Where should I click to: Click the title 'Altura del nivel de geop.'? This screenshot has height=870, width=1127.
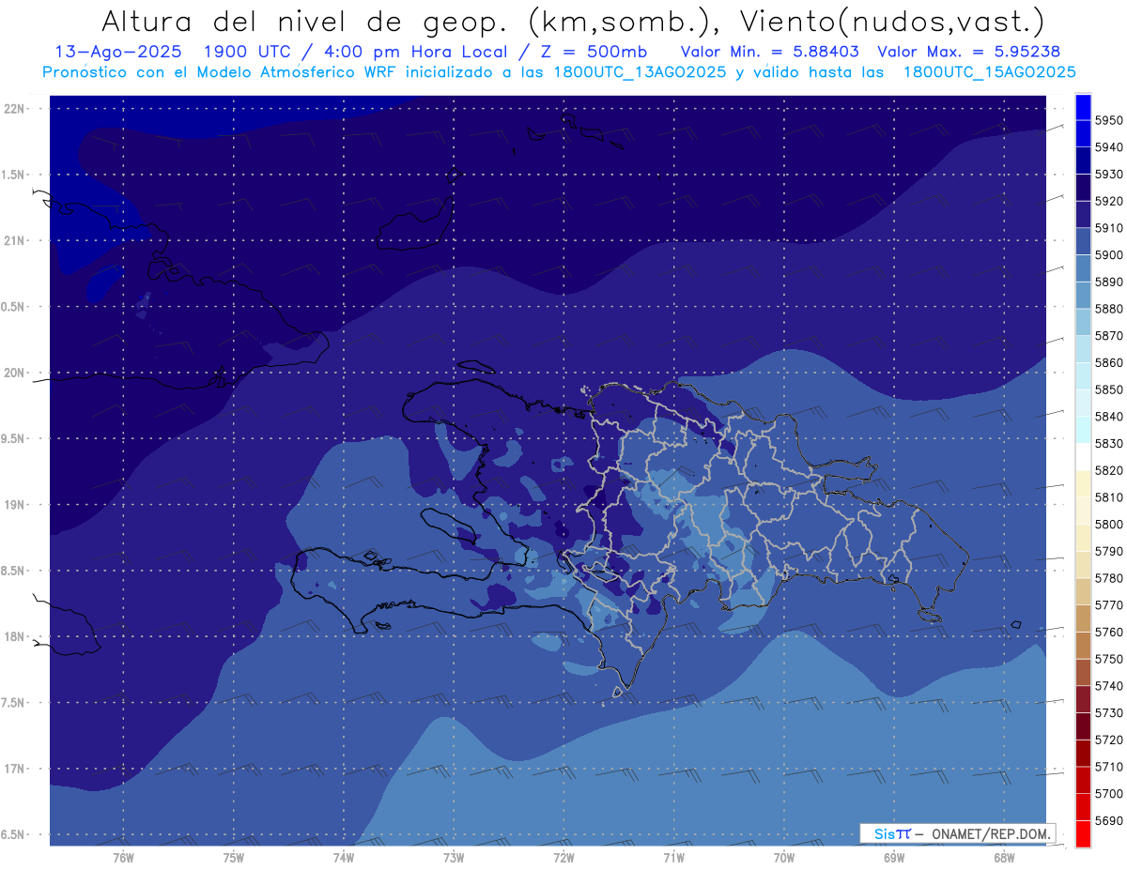click(x=307, y=21)
